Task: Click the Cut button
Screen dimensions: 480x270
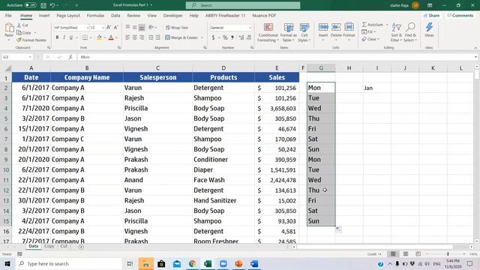Action: tap(22, 25)
